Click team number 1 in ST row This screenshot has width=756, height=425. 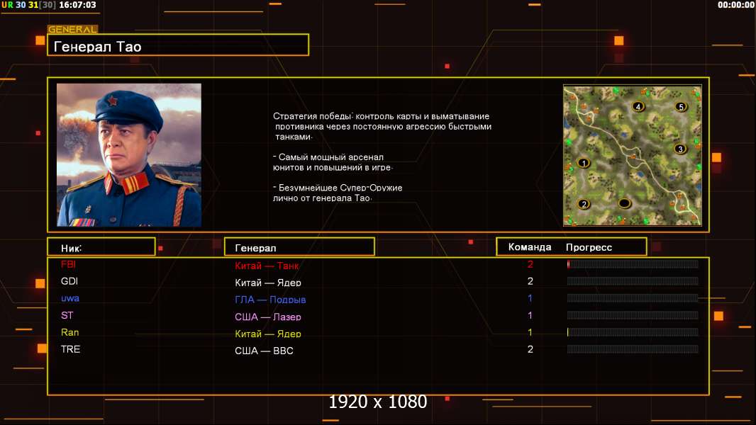[x=530, y=315]
